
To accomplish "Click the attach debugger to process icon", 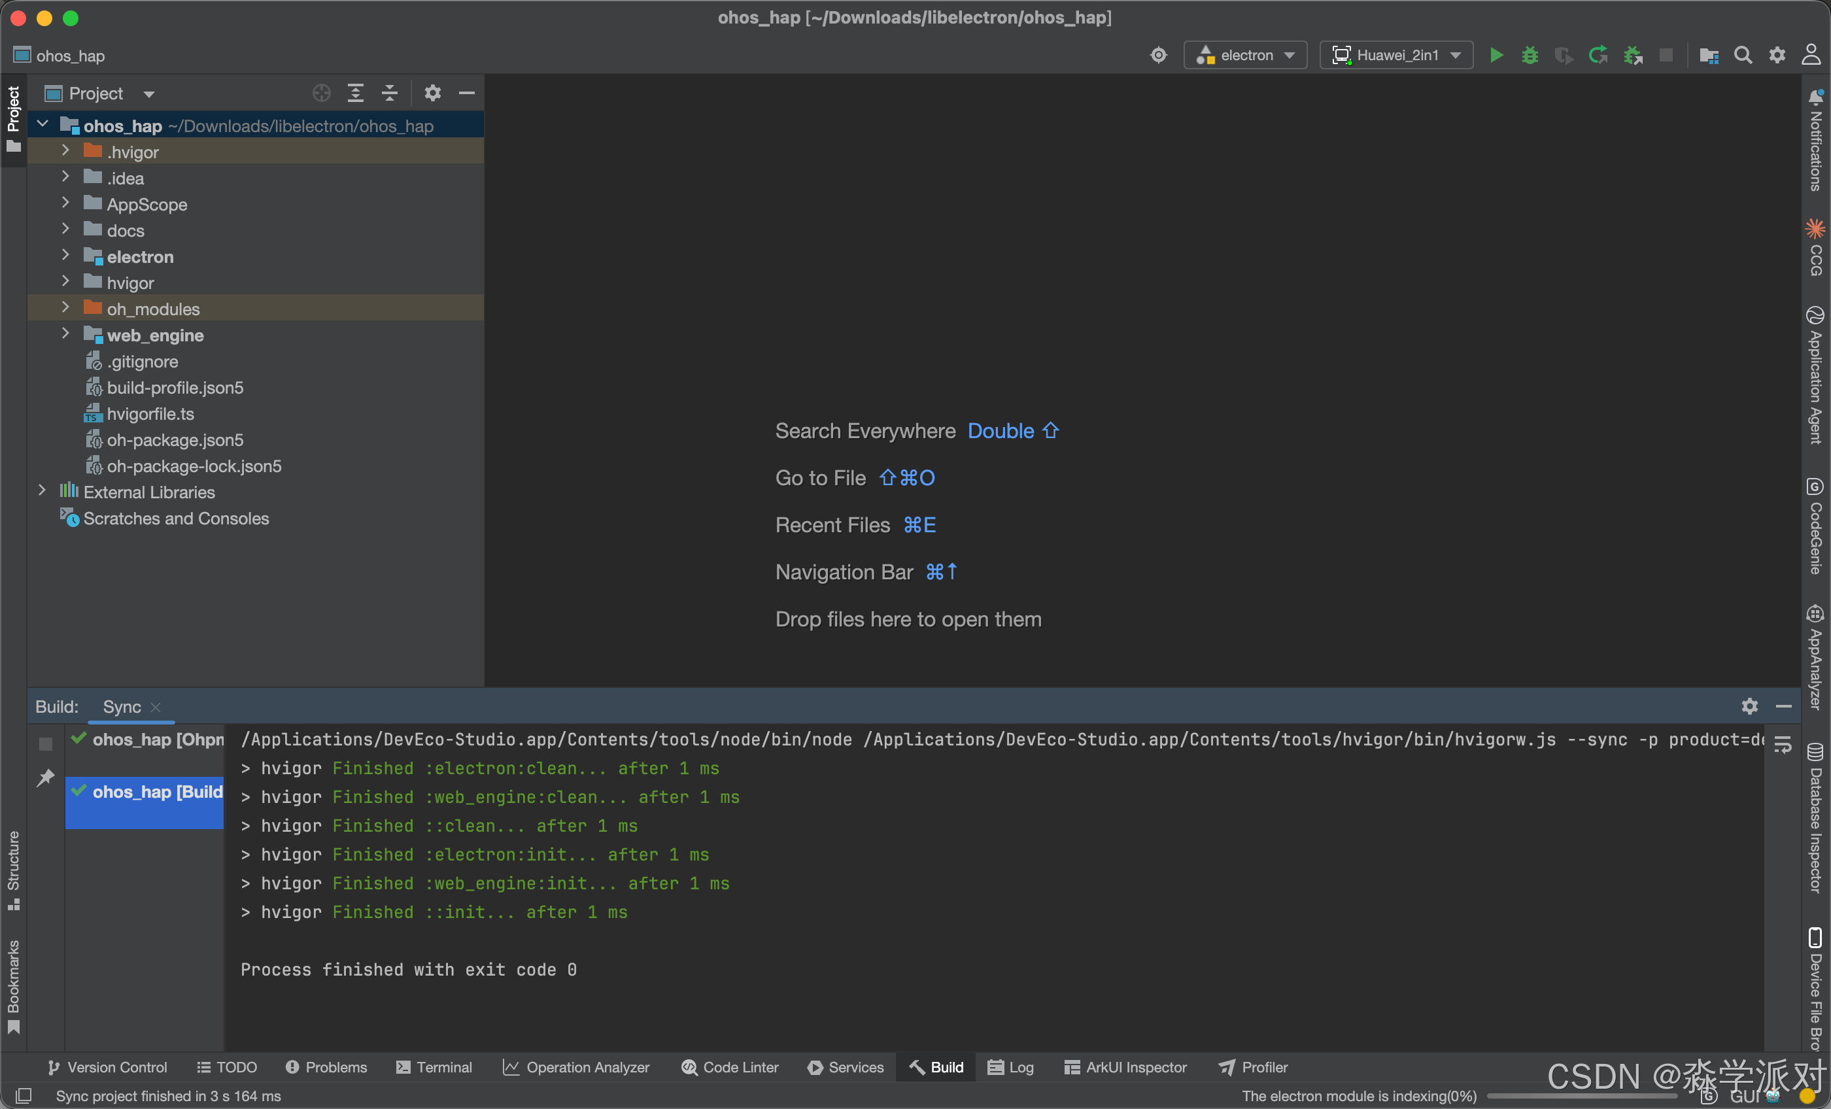I will [x=1633, y=55].
